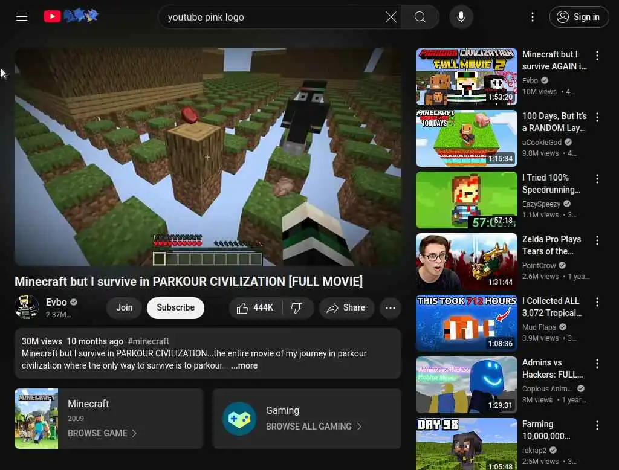
Task: Start voice search with microphone icon
Action: 461,17
